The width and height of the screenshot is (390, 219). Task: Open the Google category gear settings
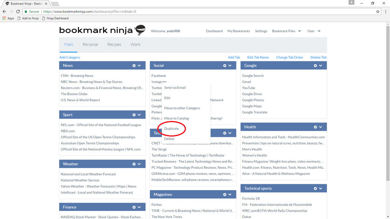pyautogui.click(x=315, y=66)
